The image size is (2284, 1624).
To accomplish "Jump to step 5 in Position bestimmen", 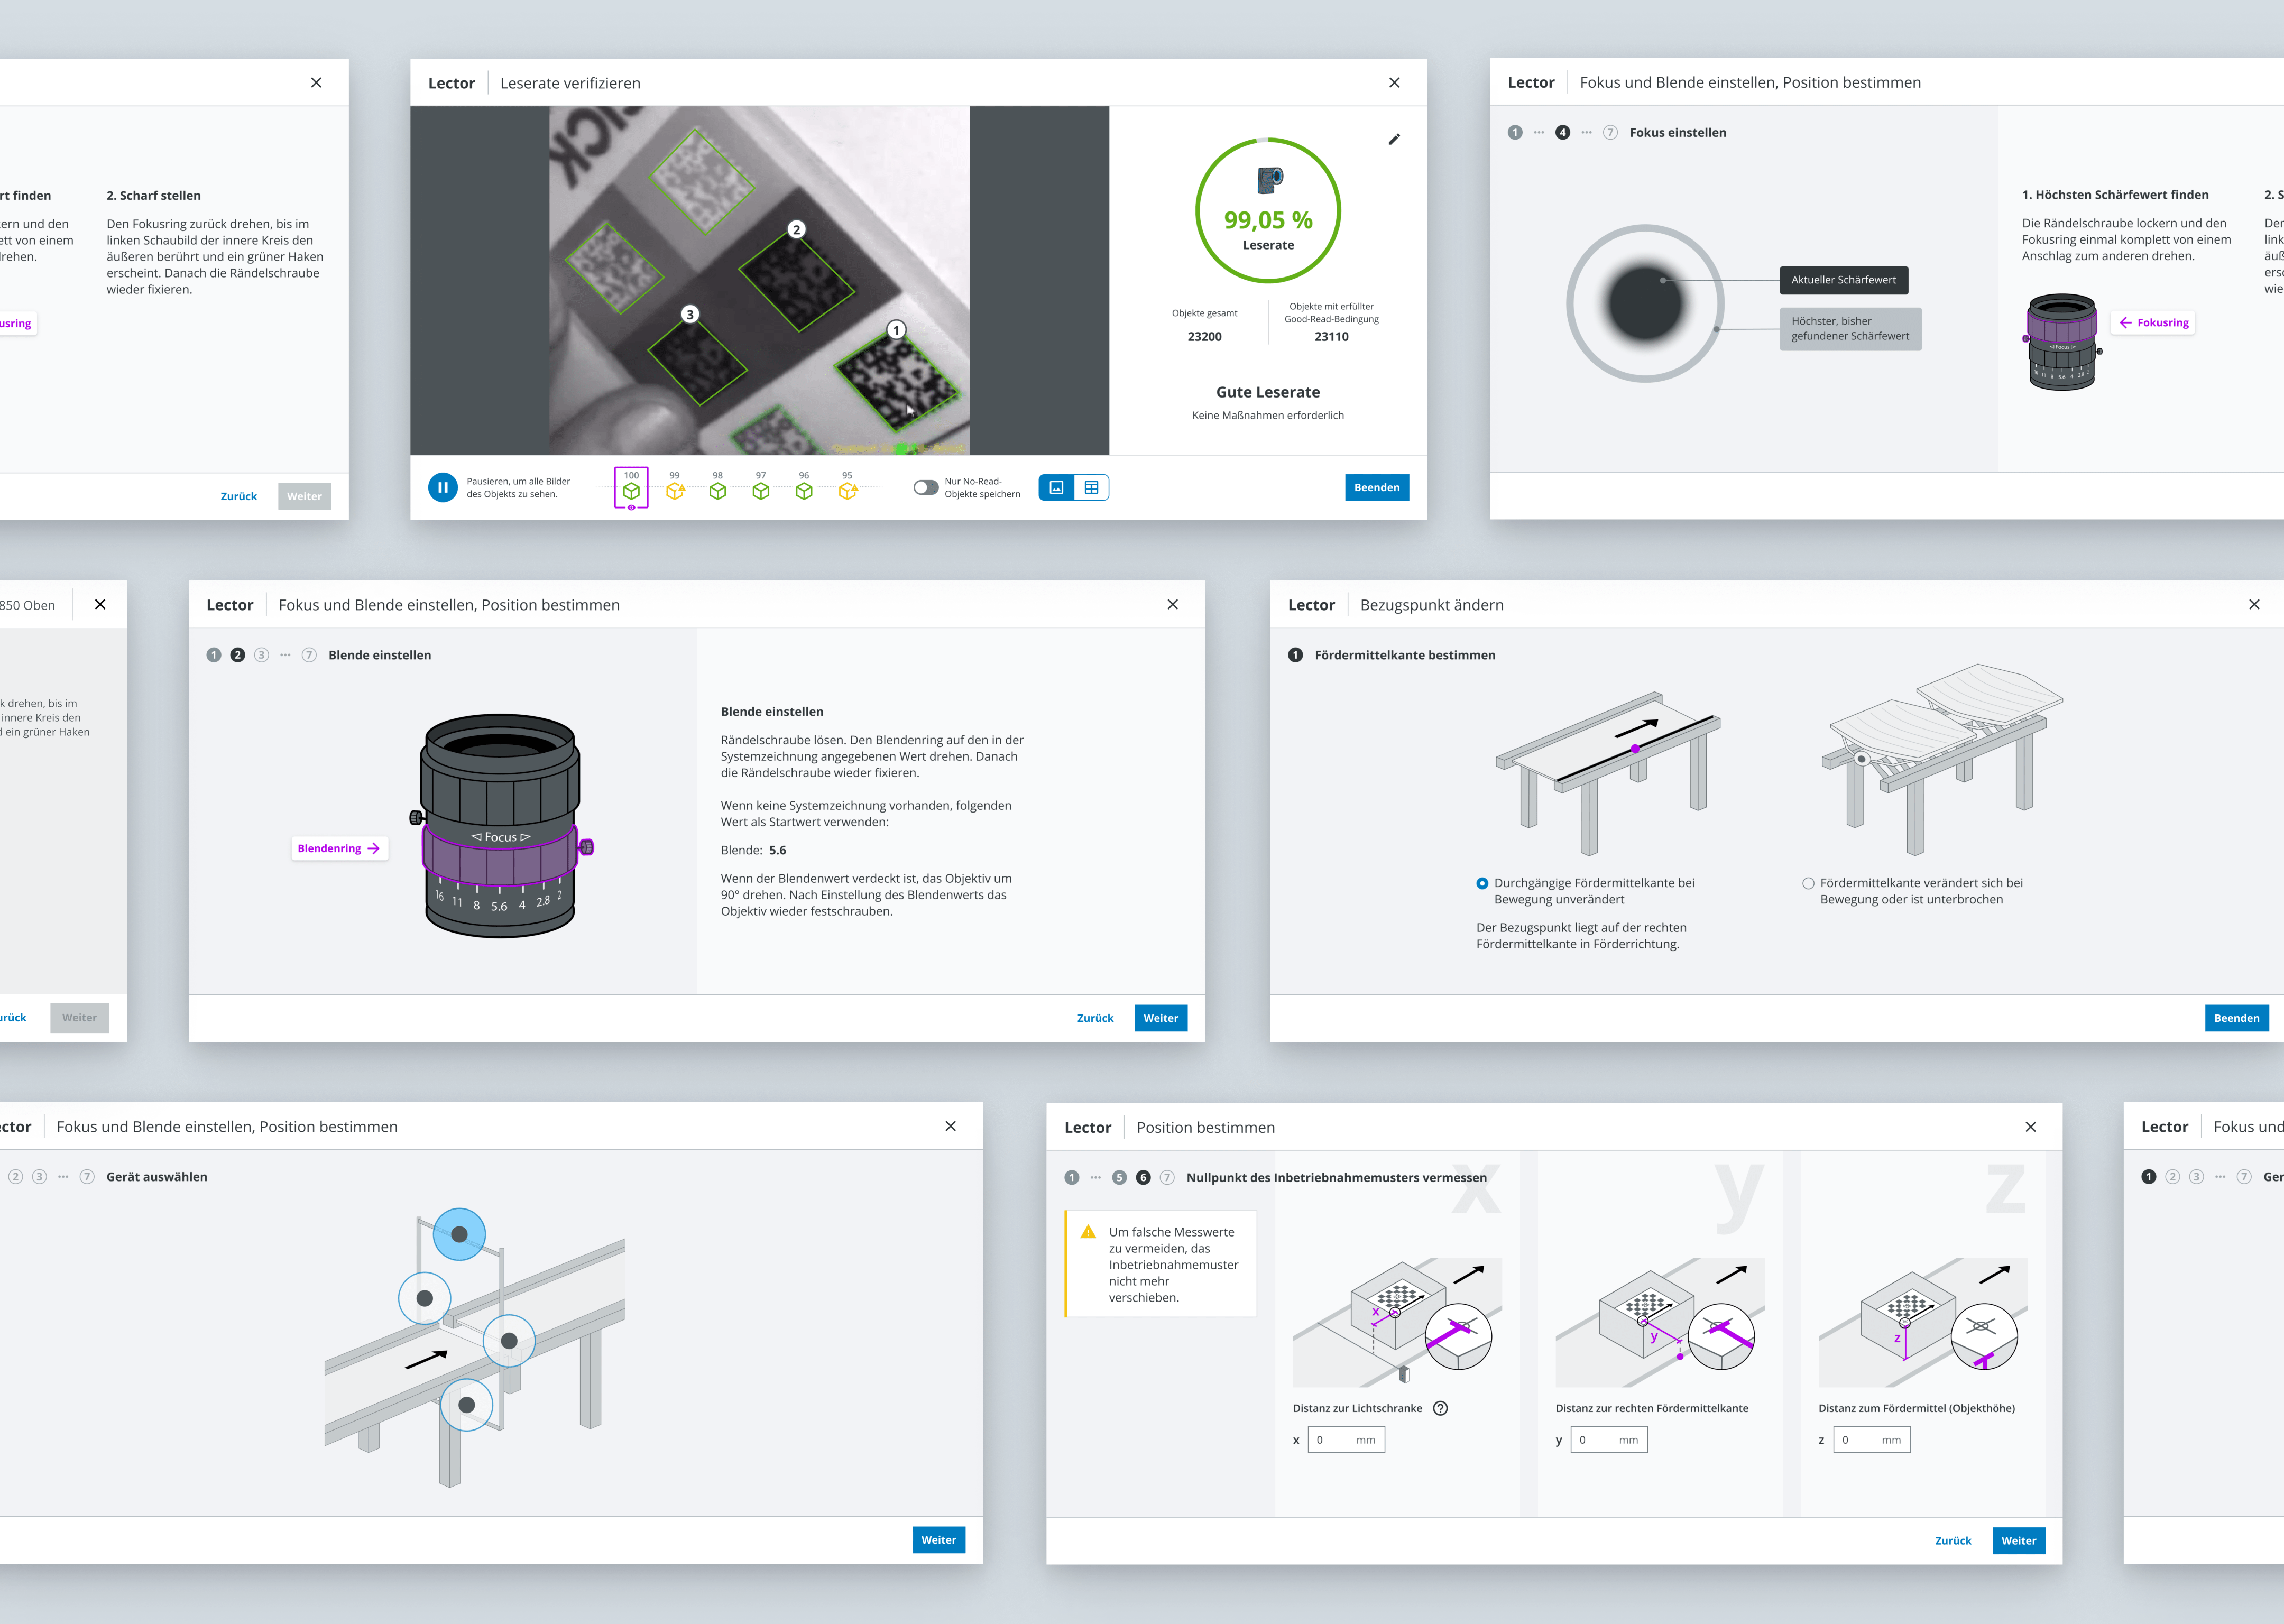I will [x=1119, y=1177].
